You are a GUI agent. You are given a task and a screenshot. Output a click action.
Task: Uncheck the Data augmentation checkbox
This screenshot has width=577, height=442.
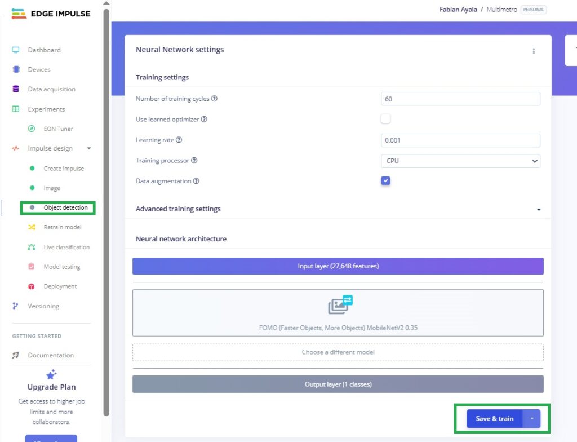(386, 181)
